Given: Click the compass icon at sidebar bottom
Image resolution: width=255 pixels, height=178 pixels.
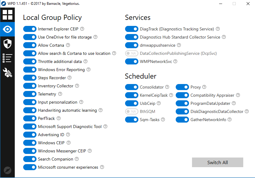Looking at the screenshot, I should (8, 170).
